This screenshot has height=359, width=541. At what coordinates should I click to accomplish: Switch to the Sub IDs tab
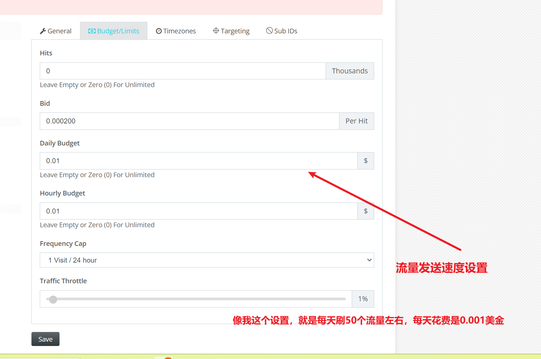[282, 31]
